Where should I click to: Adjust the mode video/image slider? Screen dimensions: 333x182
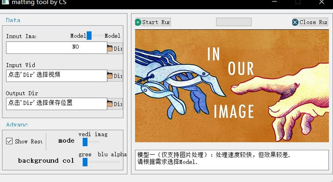click(91, 142)
